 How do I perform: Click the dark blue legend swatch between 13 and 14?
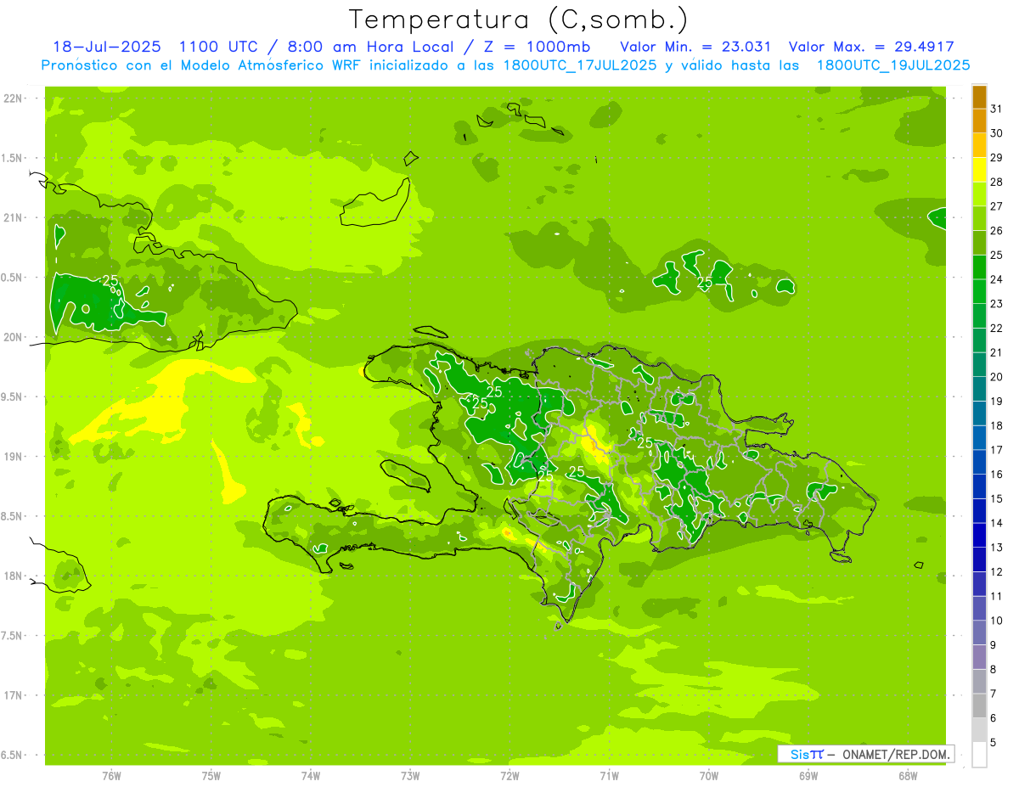tap(979, 536)
